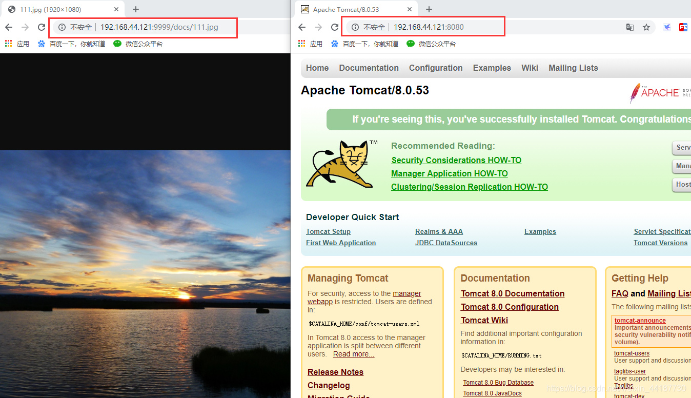Viewport: 691px width, 398px height.
Task: Close the Apache Tomcat/8.0.53 tab
Action: click(410, 9)
